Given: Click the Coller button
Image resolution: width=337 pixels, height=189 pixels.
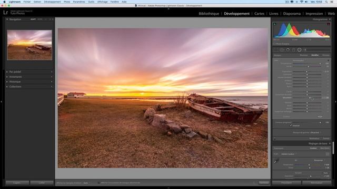Looking at the screenshot, I should pyautogui.click(x=42, y=183).
